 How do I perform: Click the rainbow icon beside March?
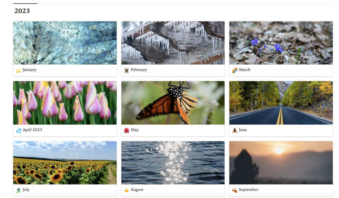[234, 70]
